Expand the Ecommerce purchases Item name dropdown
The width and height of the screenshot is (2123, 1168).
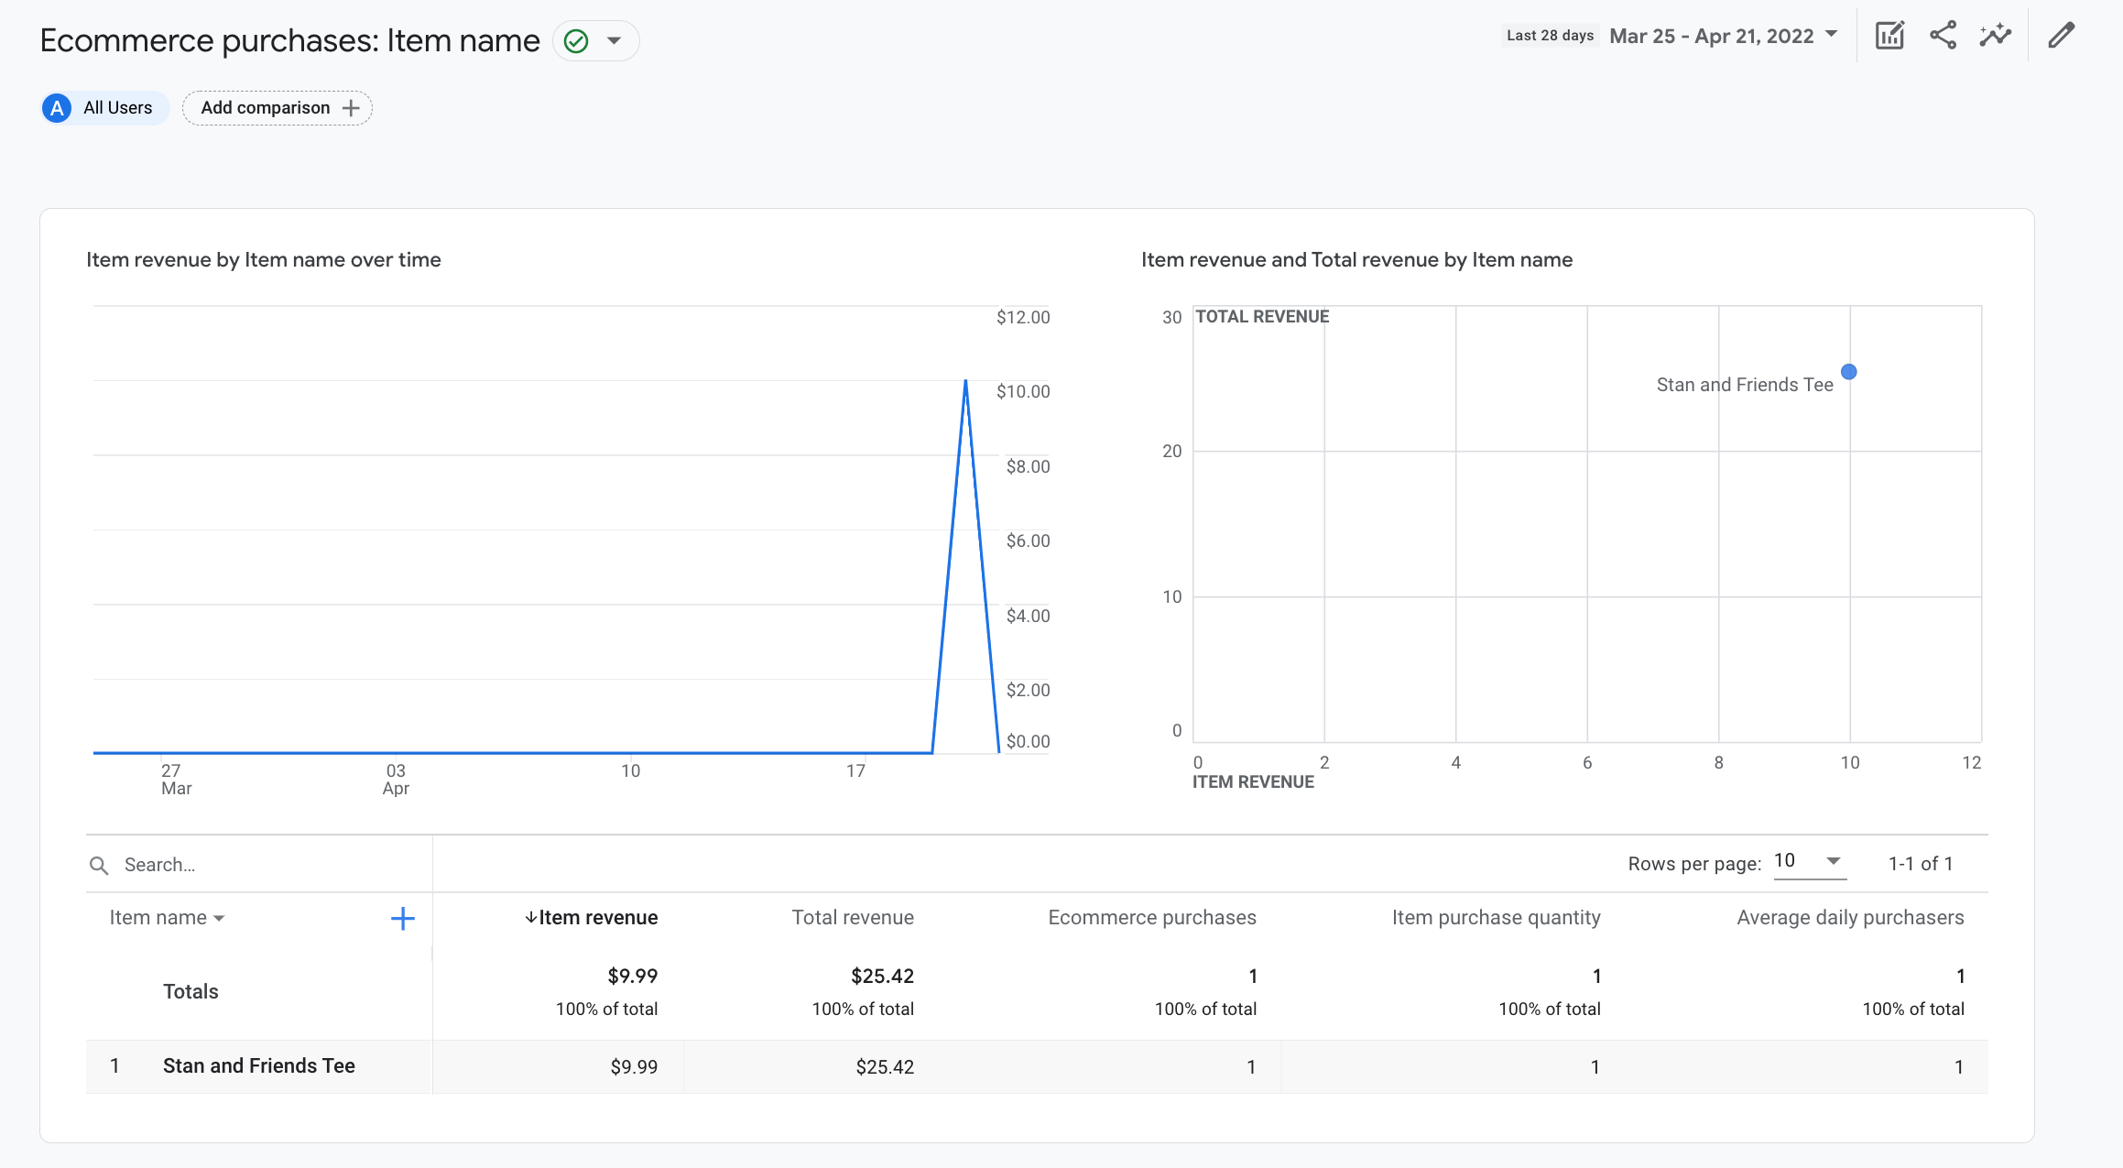[614, 38]
